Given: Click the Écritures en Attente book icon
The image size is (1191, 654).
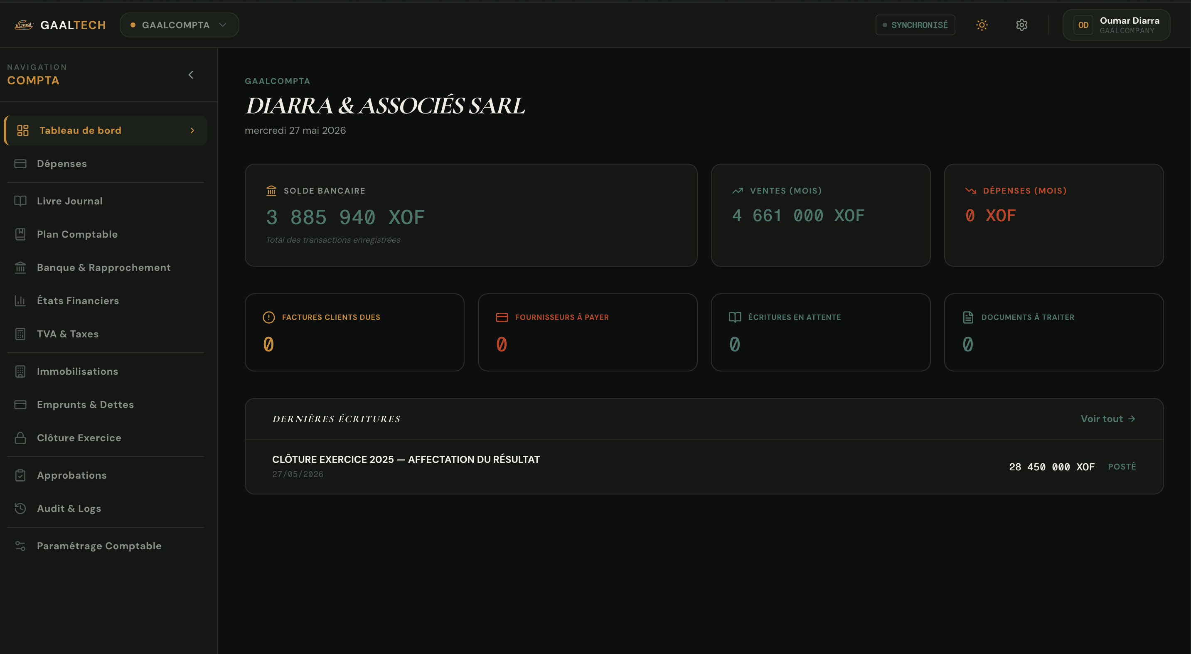Looking at the screenshot, I should tap(735, 317).
